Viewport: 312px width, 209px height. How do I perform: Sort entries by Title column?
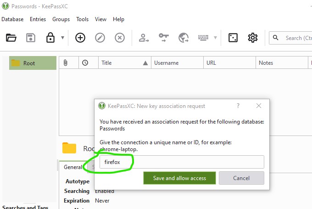coord(125,63)
